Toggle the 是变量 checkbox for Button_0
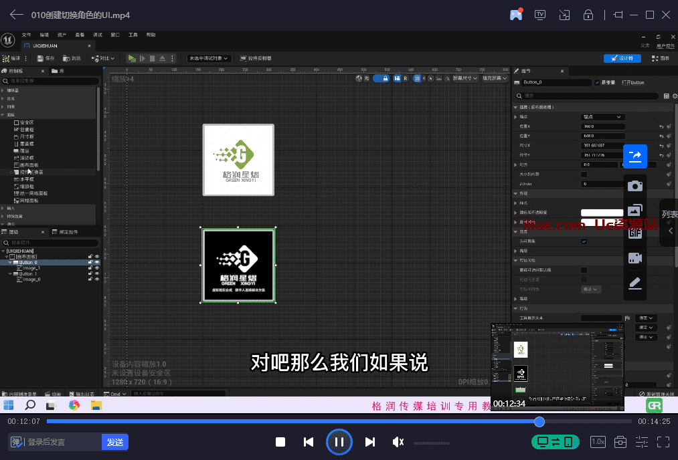This screenshot has width=678, height=460. click(597, 83)
